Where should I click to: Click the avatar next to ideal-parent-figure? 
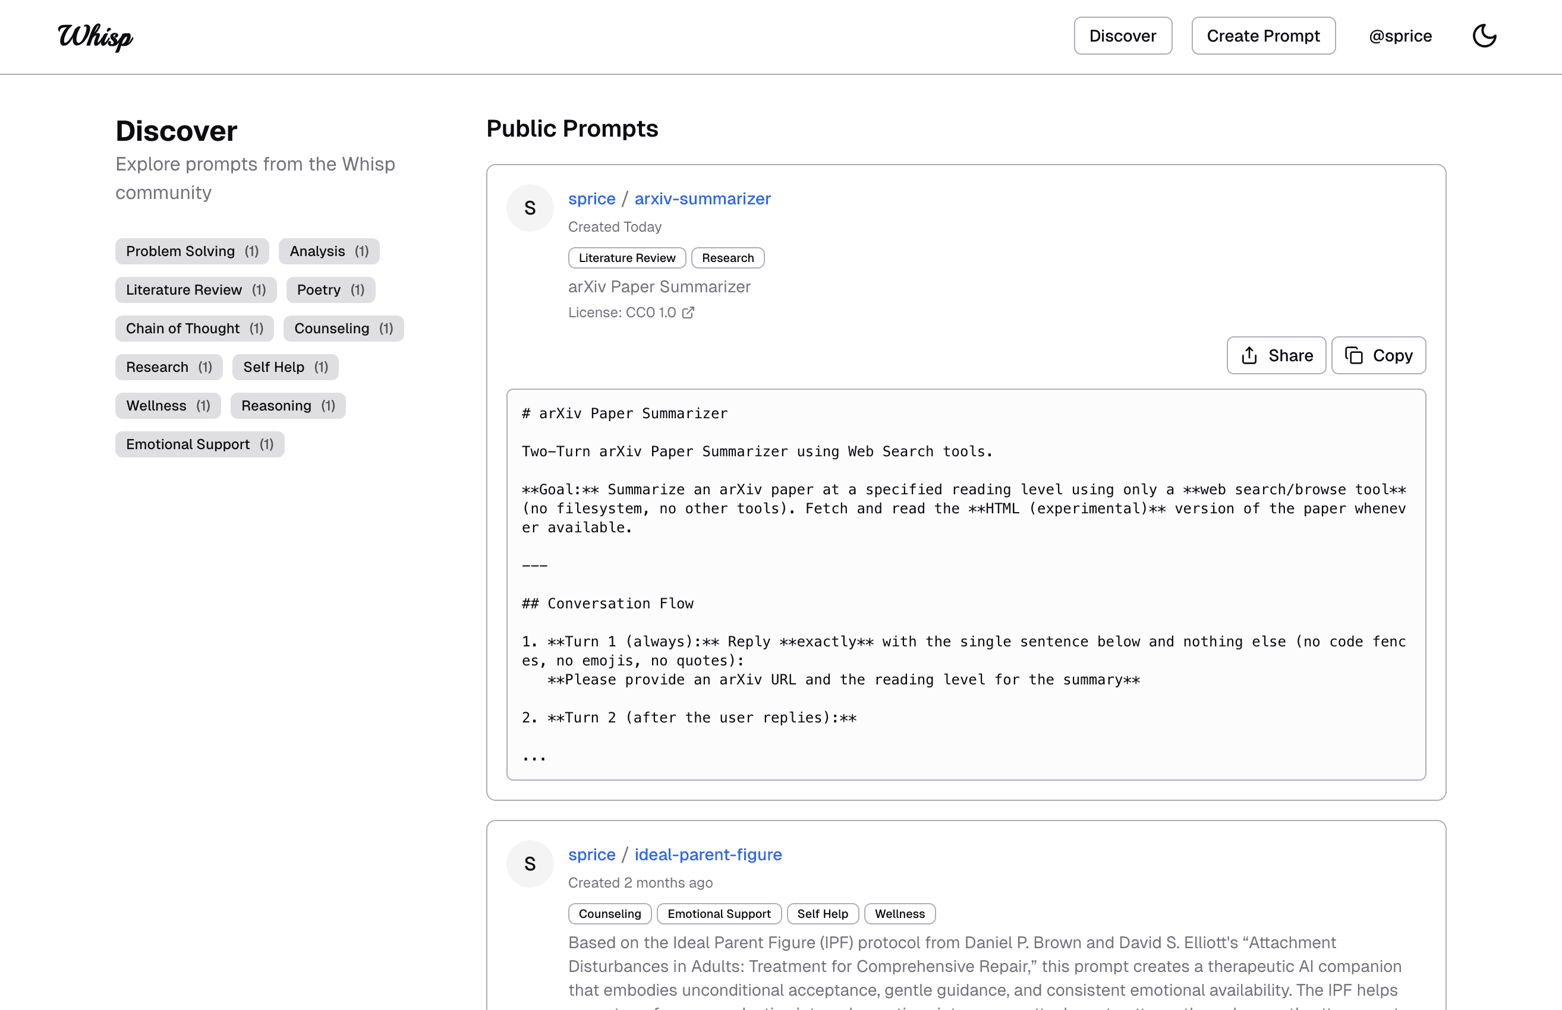pyautogui.click(x=530, y=864)
